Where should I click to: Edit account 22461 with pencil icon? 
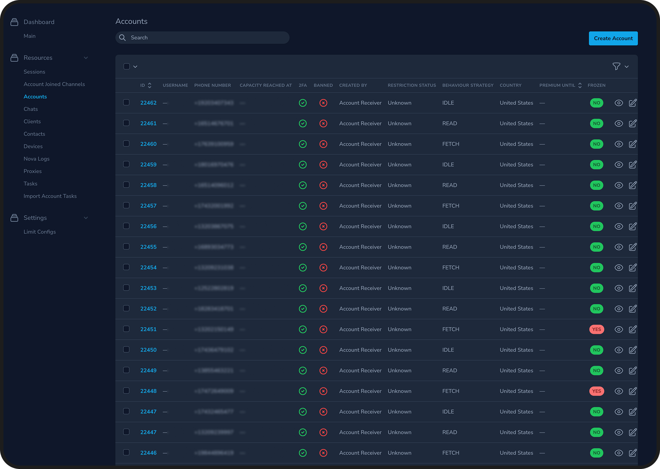[633, 123]
